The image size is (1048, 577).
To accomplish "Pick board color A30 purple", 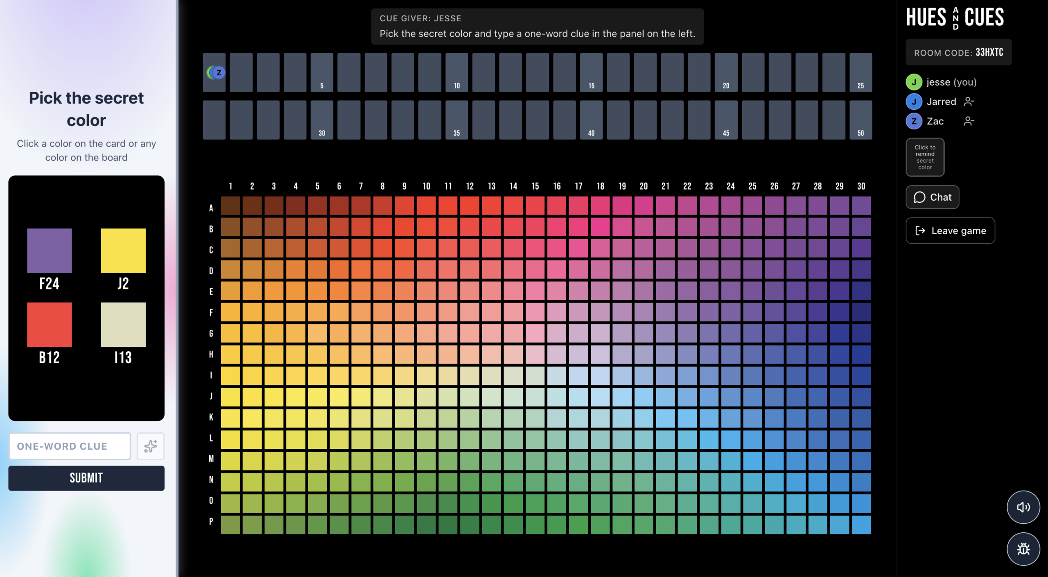I will (x=861, y=206).
